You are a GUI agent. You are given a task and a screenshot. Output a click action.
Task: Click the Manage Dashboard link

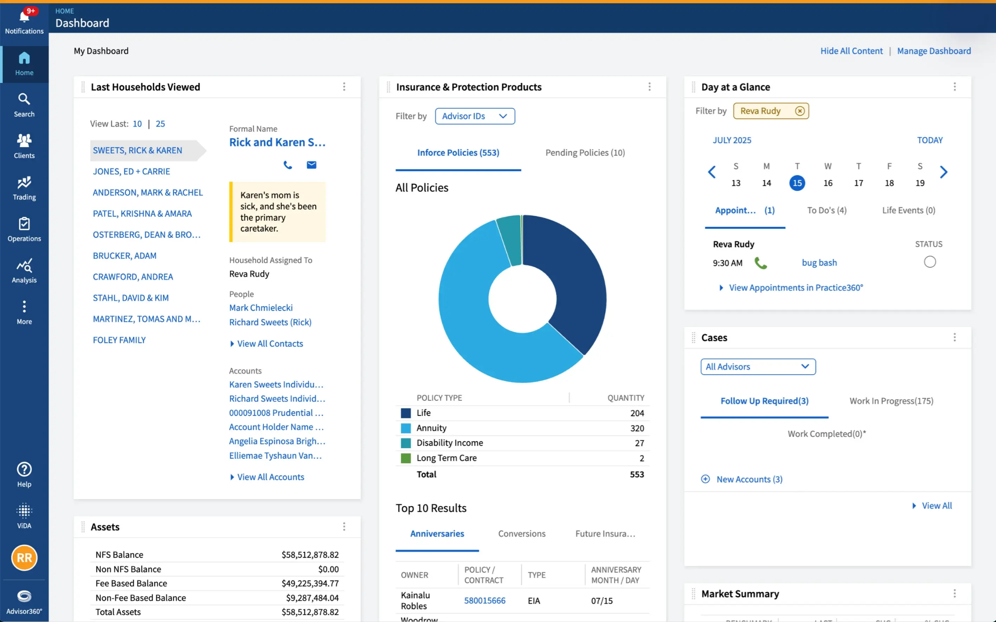click(934, 51)
